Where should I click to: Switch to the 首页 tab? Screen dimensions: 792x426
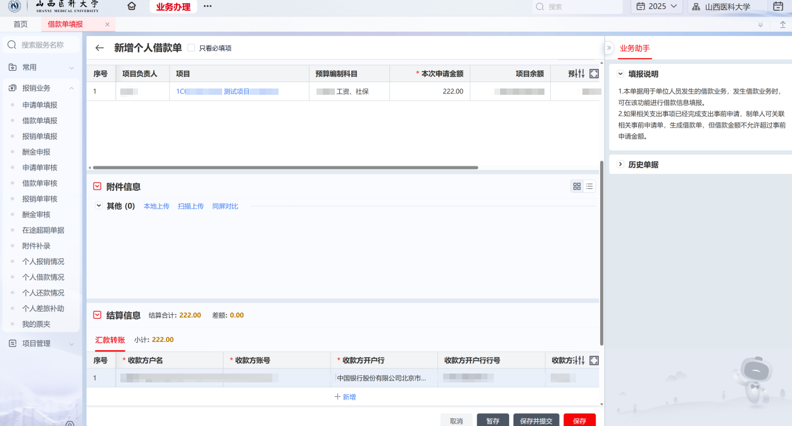[21, 24]
